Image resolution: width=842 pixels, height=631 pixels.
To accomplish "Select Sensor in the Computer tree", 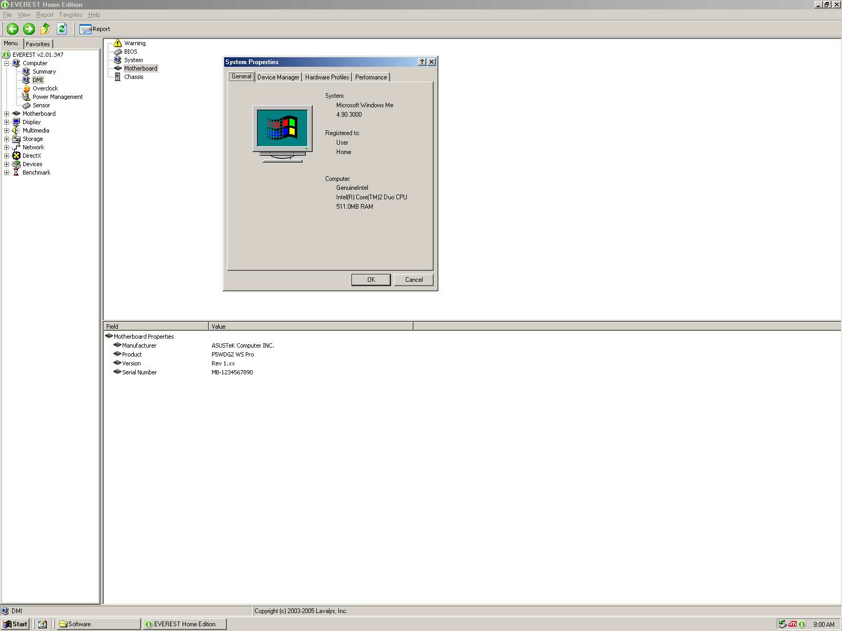I will pos(41,105).
